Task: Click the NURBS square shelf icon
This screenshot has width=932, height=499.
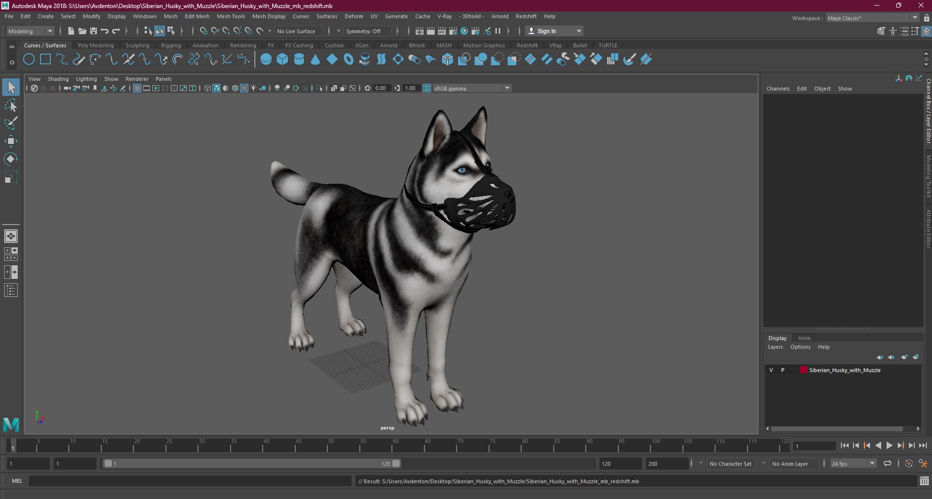Action: click(x=46, y=60)
